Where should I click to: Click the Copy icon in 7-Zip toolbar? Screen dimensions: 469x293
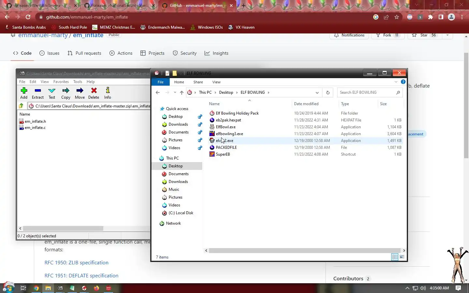coord(66,93)
